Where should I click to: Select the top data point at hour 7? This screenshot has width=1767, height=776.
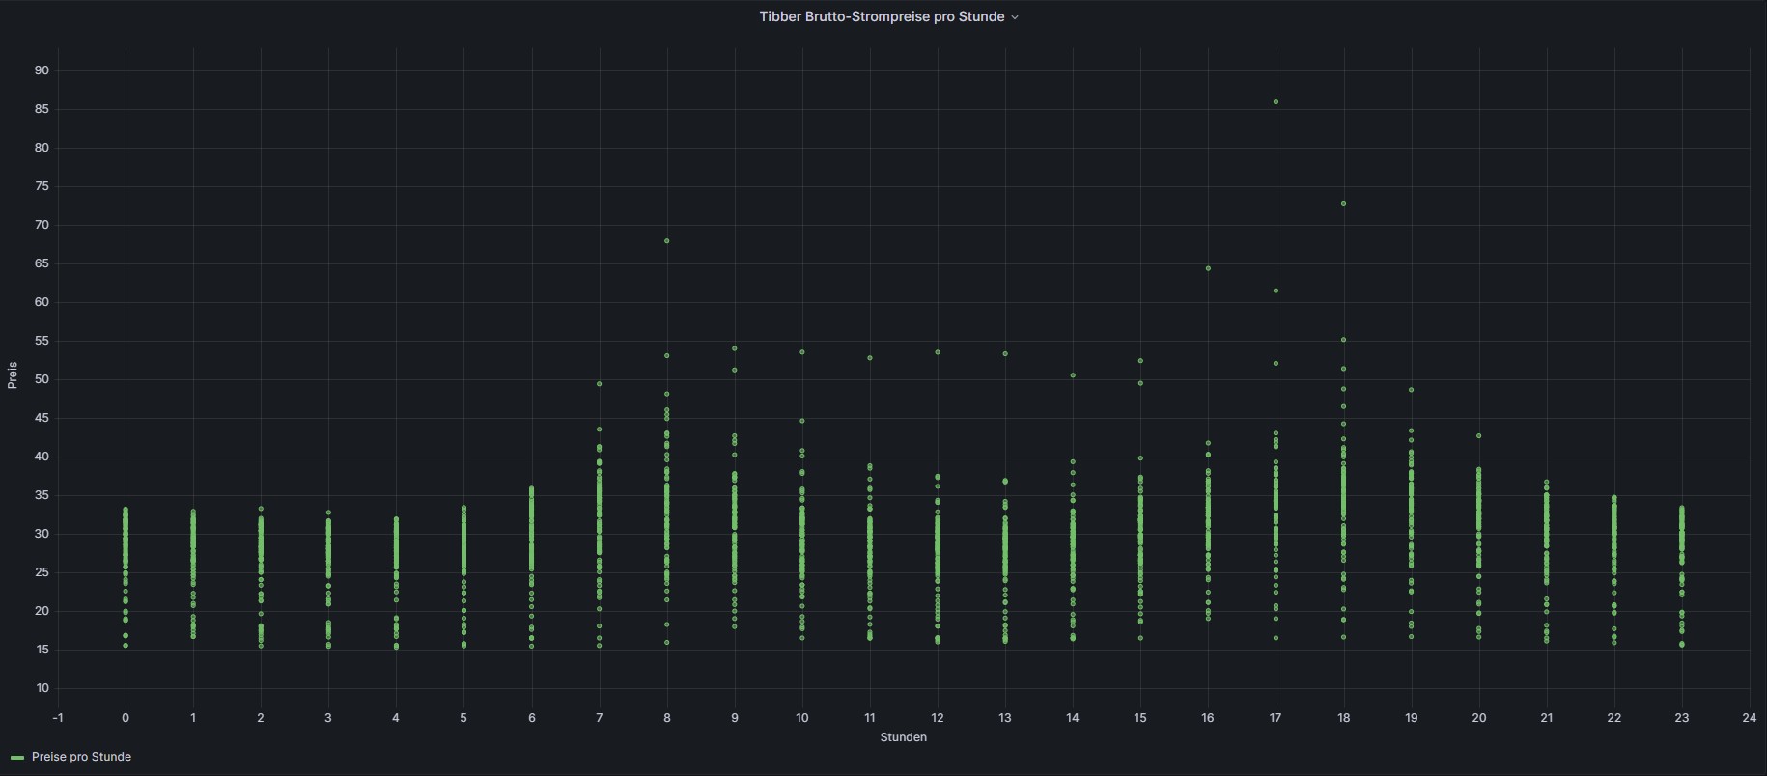600,384
